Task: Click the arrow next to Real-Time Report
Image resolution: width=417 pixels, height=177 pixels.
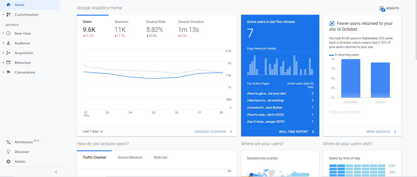Action: (x=313, y=132)
